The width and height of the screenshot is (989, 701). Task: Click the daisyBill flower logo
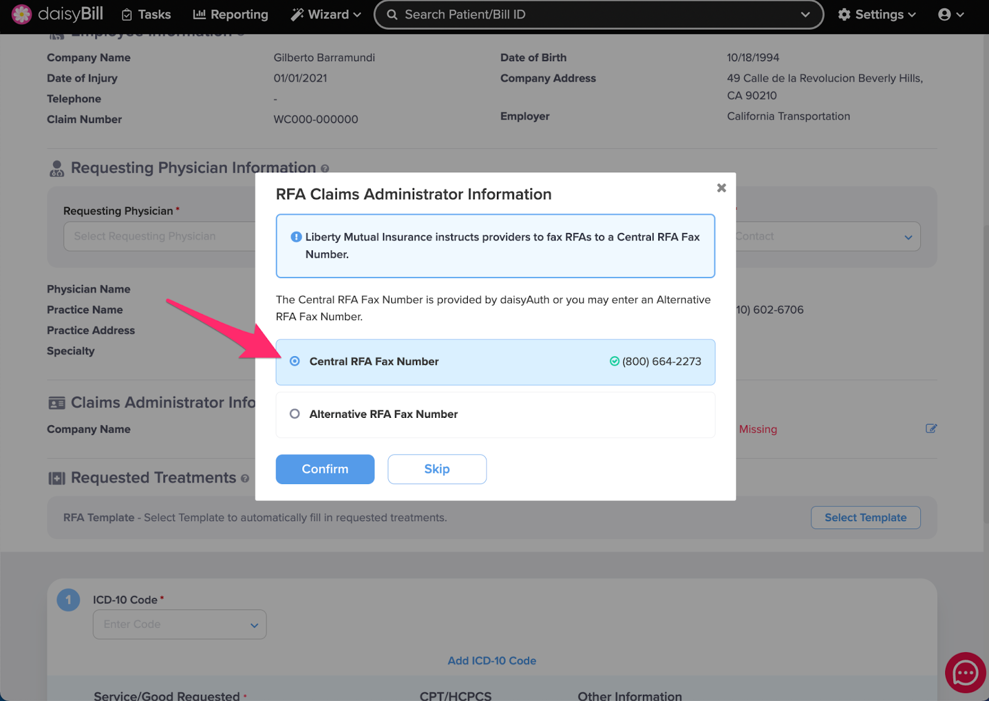click(22, 14)
